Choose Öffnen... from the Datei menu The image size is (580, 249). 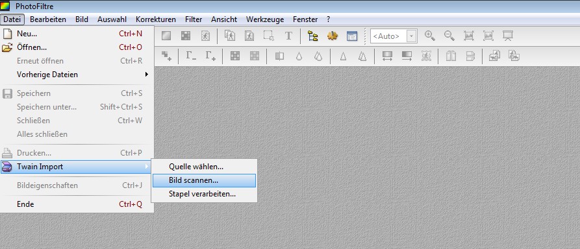77,47
